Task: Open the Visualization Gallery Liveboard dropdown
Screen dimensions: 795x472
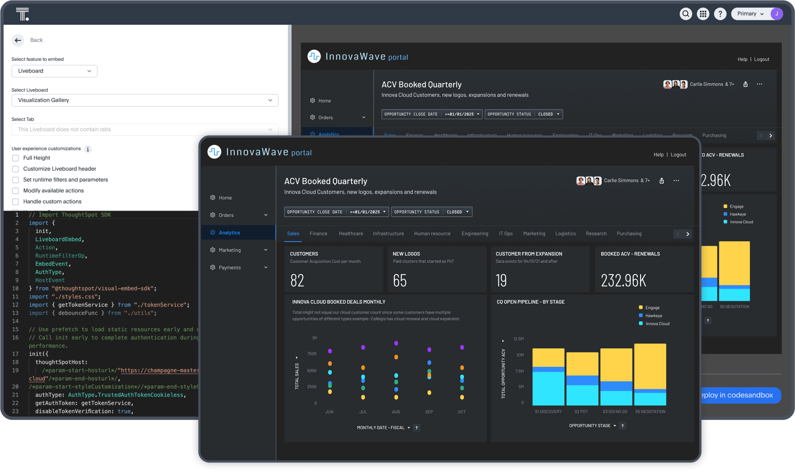Action: (145, 100)
